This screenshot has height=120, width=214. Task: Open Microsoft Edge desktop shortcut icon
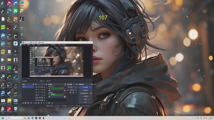tap(9, 11)
